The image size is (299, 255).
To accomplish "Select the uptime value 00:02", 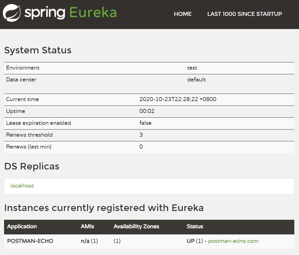I will tap(147, 111).
